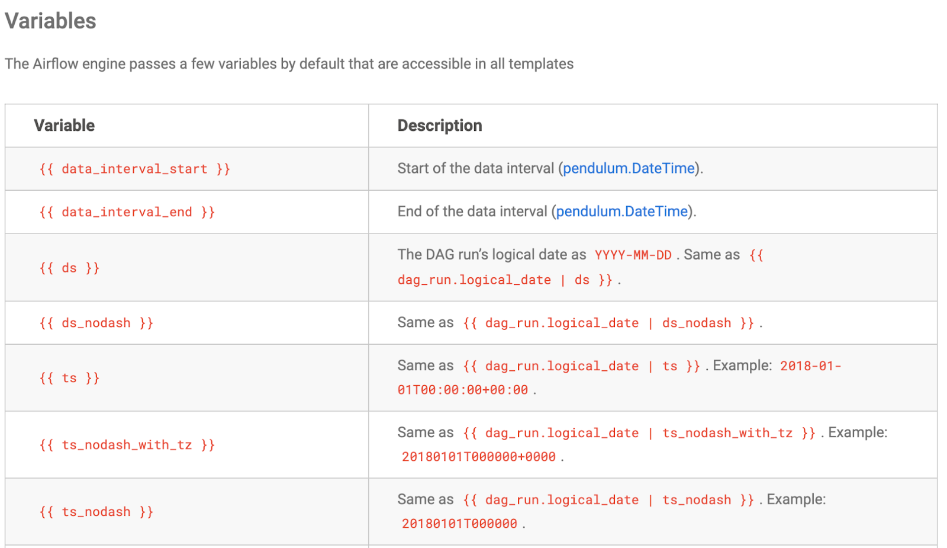Open pendulum.DateTime link in data_interval_end row
Screen dimensions: 947x548
click(x=621, y=212)
